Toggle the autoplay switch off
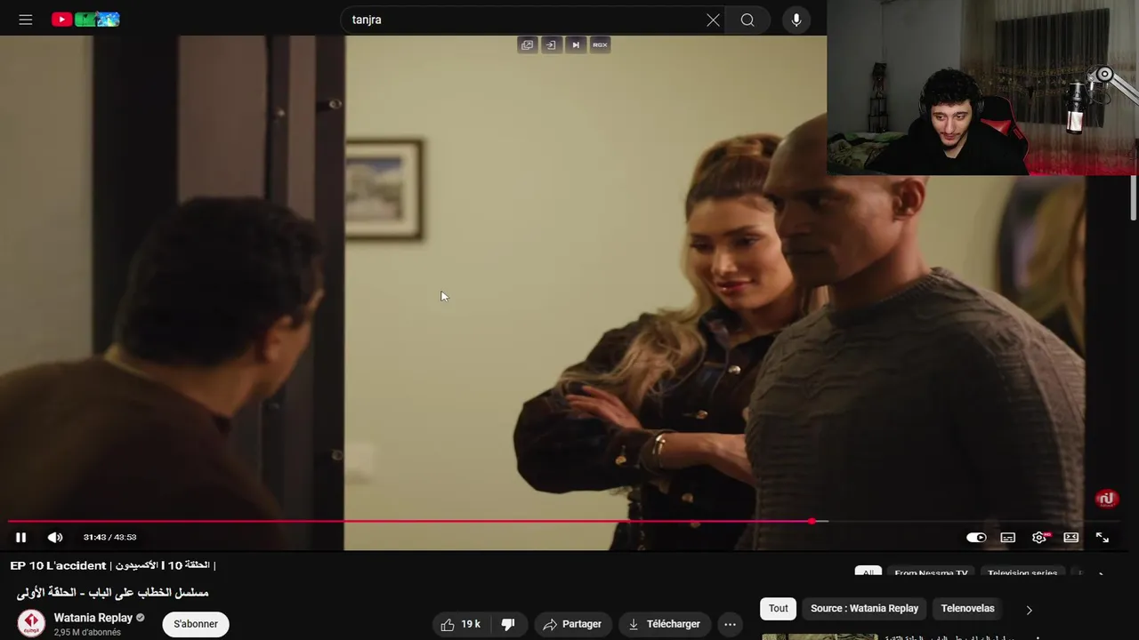Image resolution: width=1139 pixels, height=640 pixels. pyautogui.click(x=976, y=537)
